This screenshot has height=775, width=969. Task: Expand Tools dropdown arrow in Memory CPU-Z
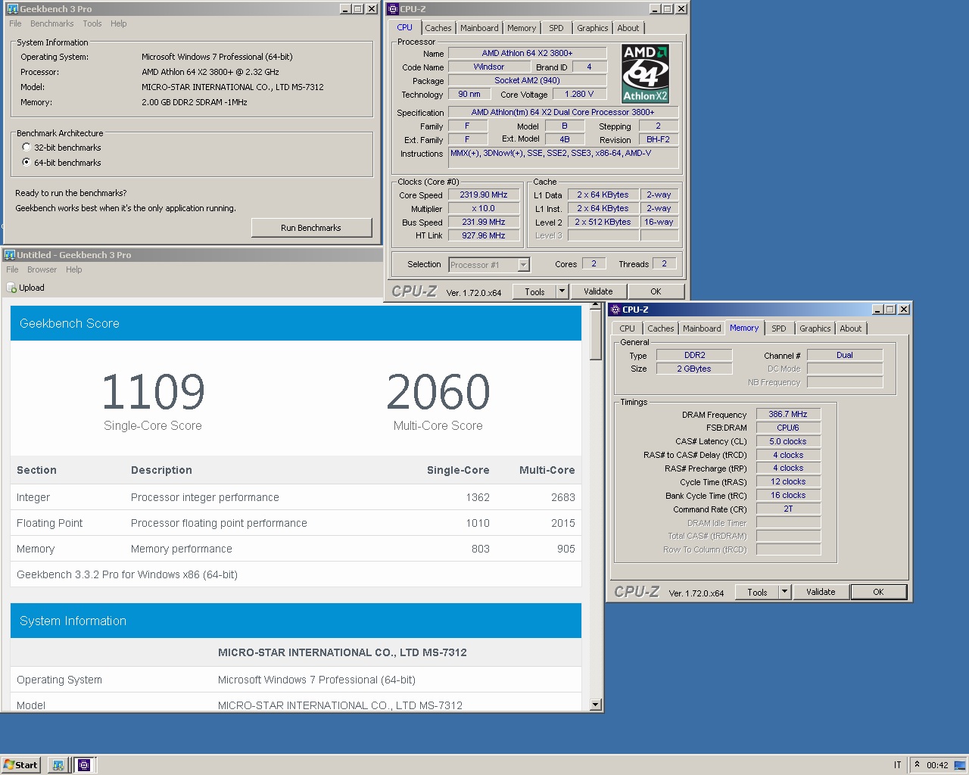[784, 592]
